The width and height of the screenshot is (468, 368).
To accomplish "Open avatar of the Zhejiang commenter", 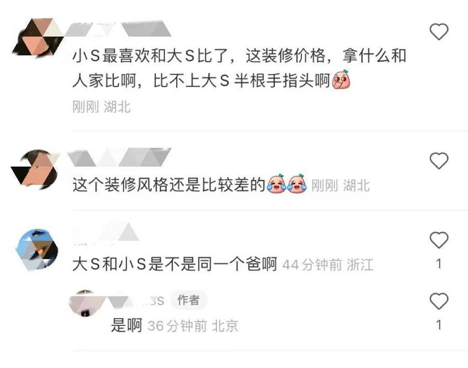I will 37,250.
